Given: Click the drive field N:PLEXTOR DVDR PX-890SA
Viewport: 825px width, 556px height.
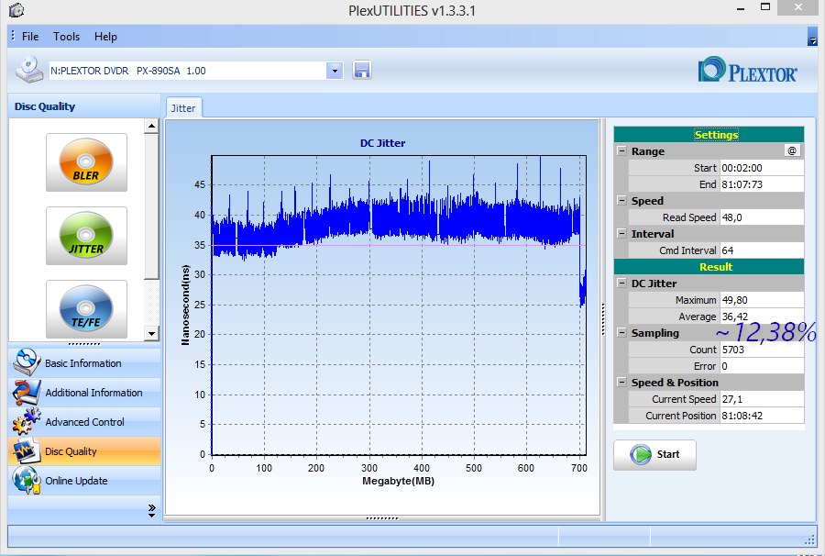Looking at the screenshot, I should [x=188, y=71].
